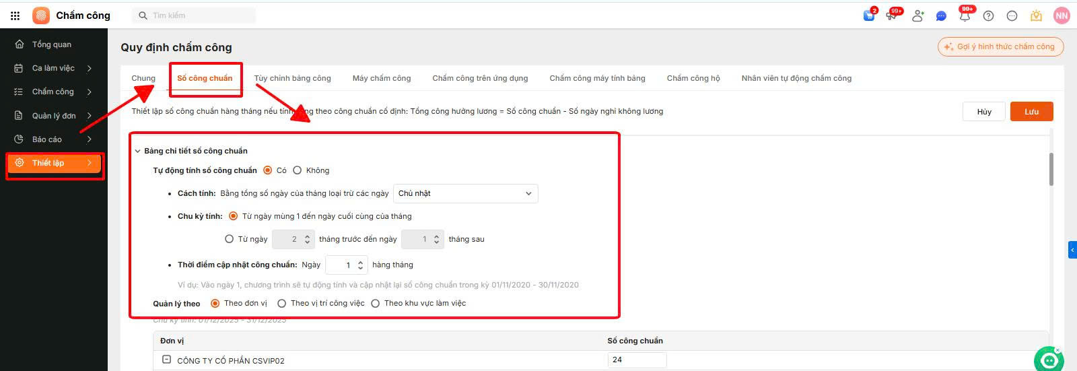This screenshot has width=1077, height=371.
Task: Select Theo khu vực làm việc option
Action: 376,304
